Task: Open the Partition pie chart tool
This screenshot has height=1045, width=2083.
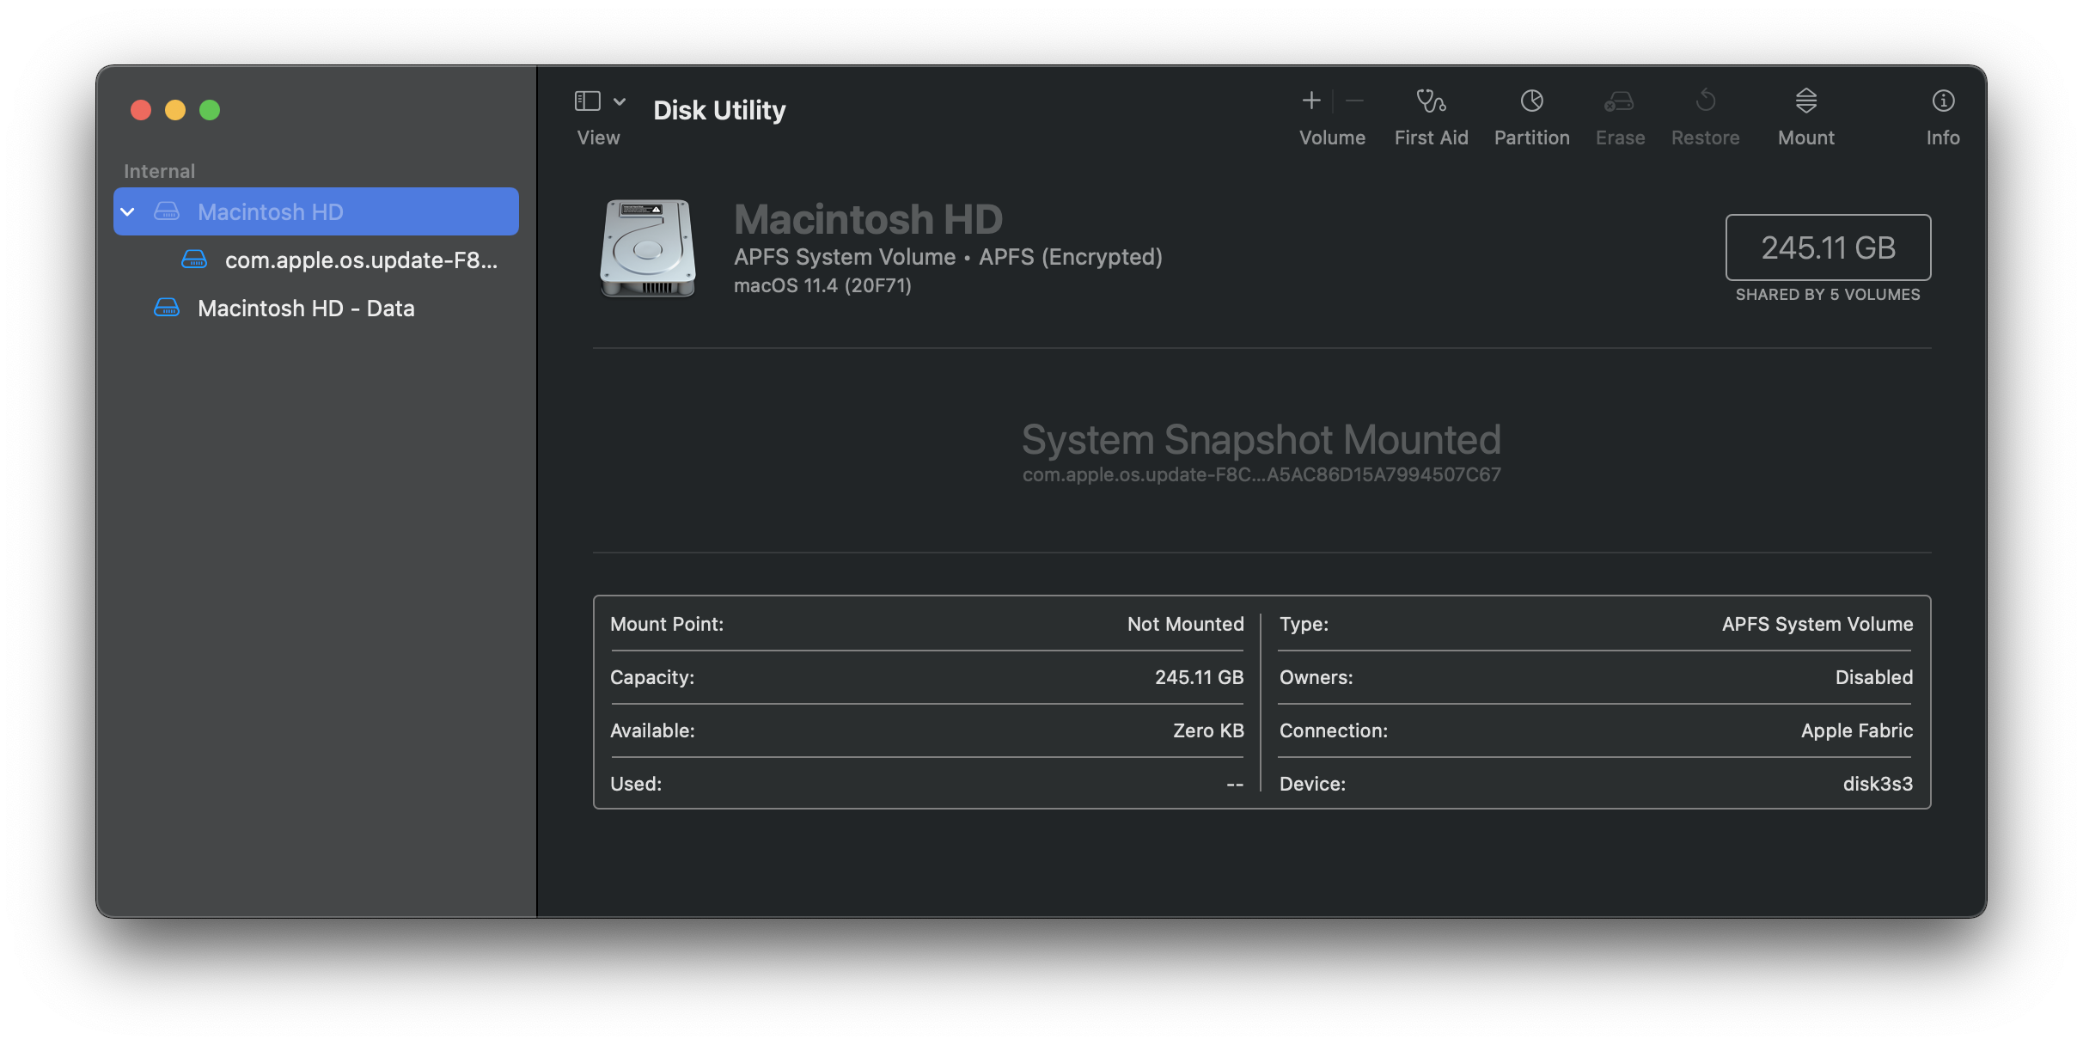Action: 1532,101
